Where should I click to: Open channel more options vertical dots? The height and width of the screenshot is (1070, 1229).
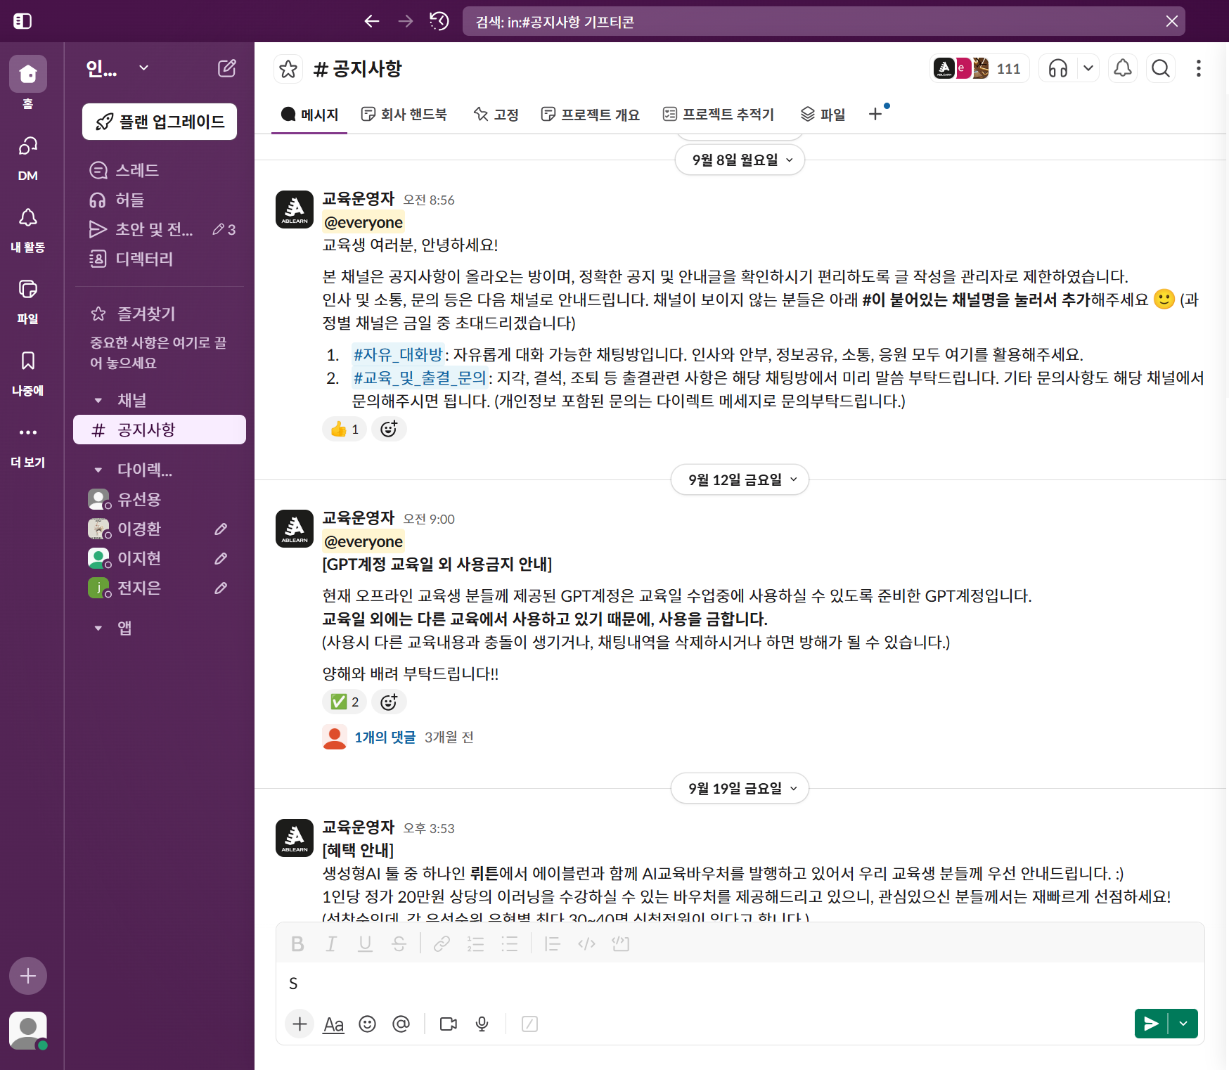[1199, 69]
